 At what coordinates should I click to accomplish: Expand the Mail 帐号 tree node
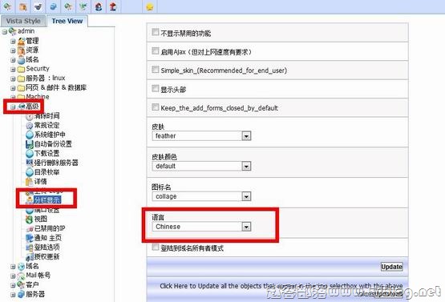[13, 276]
